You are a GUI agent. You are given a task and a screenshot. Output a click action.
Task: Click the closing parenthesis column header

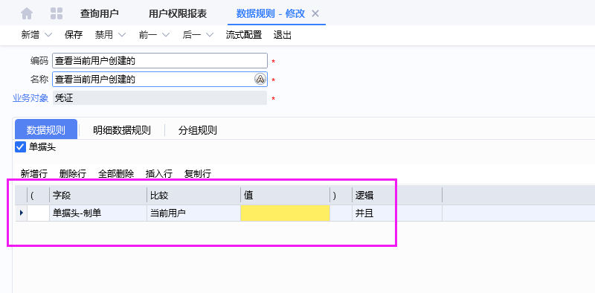pyautogui.click(x=341, y=196)
